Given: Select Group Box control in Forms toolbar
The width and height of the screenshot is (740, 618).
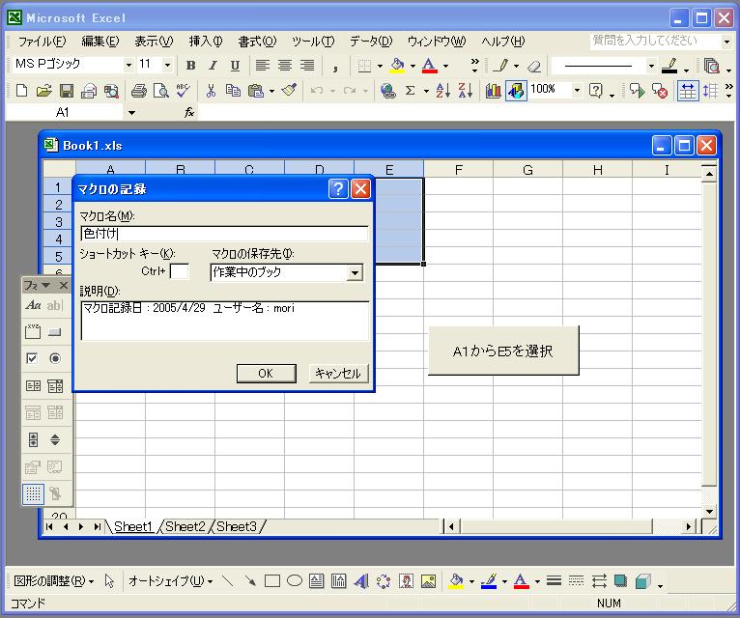Looking at the screenshot, I should pyautogui.click(x=33, y=331).
